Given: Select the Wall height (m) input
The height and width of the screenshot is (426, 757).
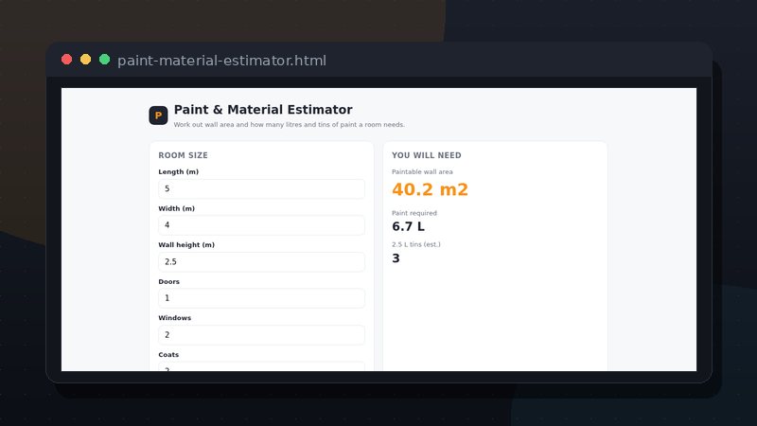Looking at the screenshot, I should coord(262,262).
